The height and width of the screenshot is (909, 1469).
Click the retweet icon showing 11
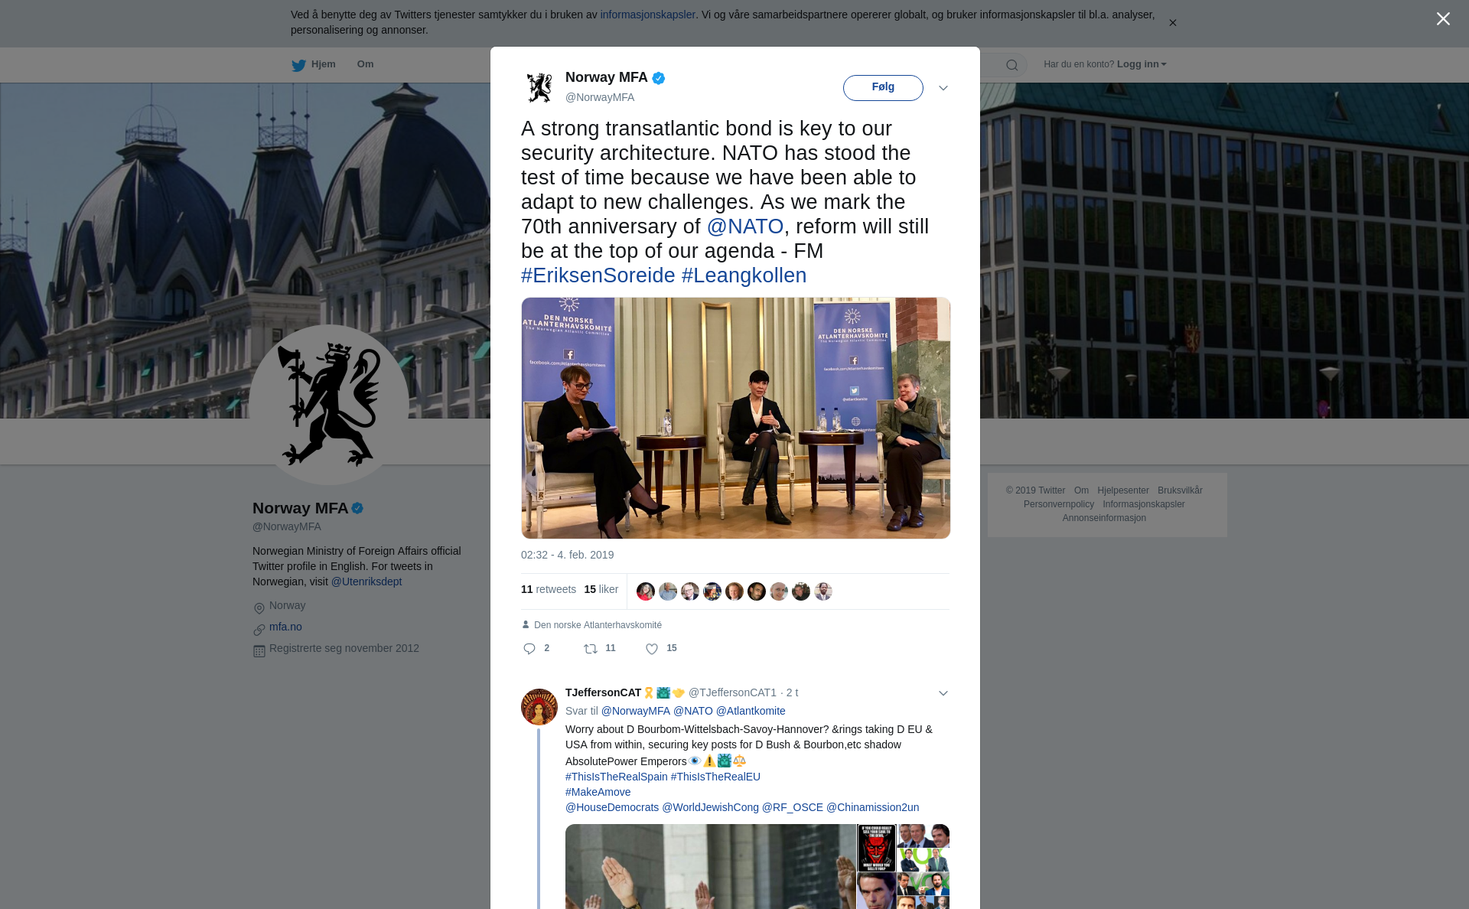coord(591,649)
